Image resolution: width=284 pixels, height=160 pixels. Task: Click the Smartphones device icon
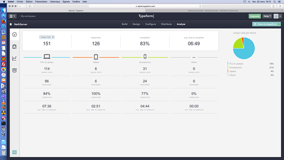[x=145, y=56]
